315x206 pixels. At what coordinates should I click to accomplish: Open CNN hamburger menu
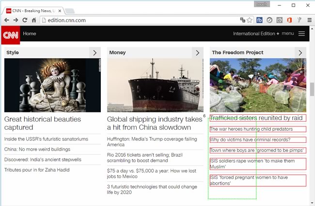point(301,34)
